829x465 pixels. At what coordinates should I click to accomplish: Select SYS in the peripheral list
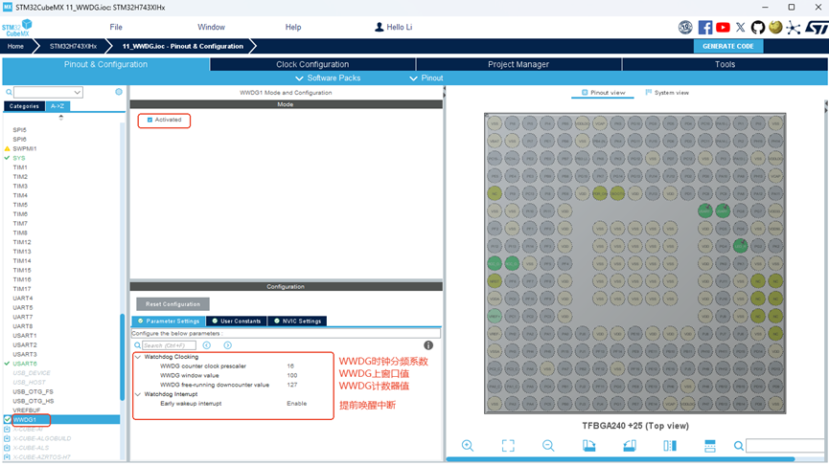pyautogui.click(x=19, y=158)
